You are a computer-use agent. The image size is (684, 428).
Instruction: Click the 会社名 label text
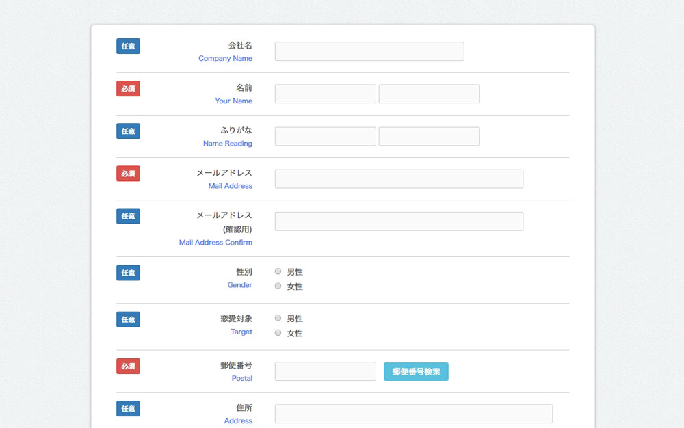(240, 45)
